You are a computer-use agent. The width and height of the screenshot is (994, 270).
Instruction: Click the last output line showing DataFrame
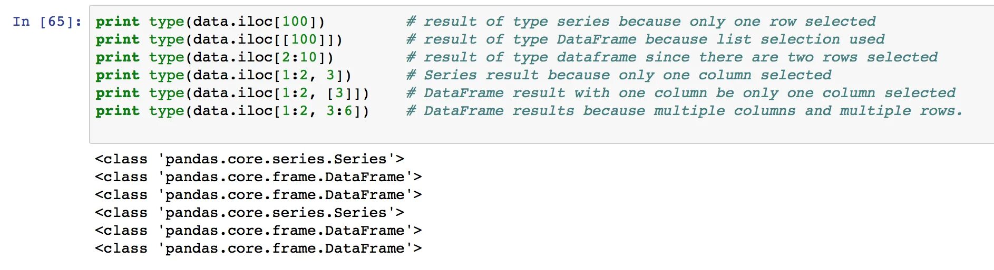coord(258,248)
